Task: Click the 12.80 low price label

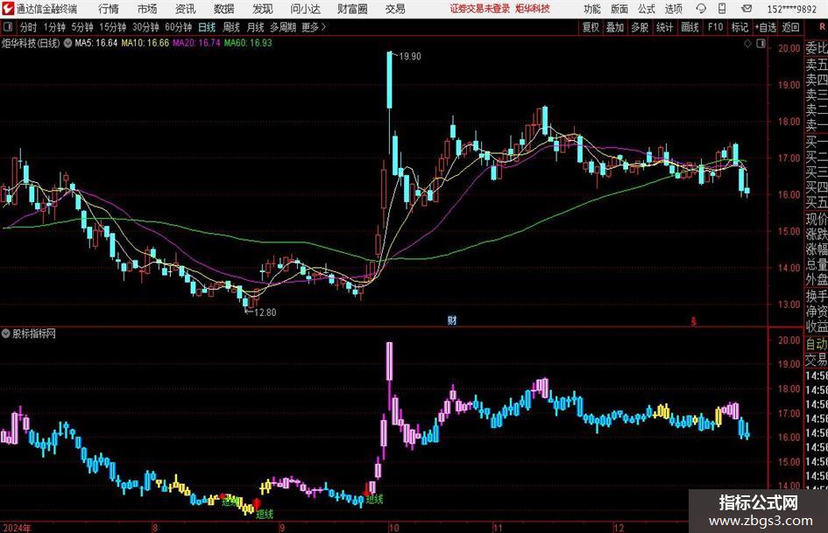Action: 265,312
